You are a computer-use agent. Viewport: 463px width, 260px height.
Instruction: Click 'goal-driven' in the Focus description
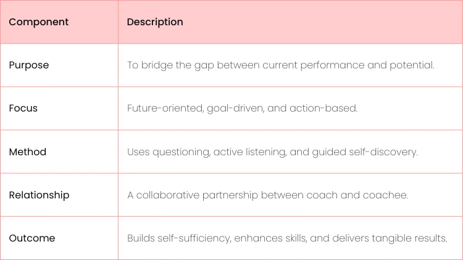pos(235,108)
